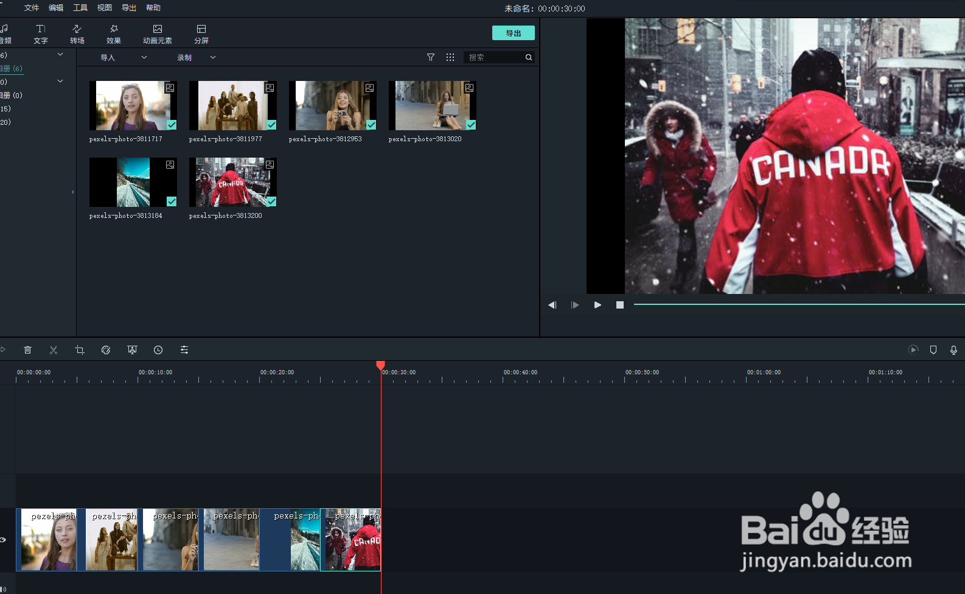
Task: Toggle checkmark on pexels-photo-3811717 thumbnail
Action: click(172, 125)
